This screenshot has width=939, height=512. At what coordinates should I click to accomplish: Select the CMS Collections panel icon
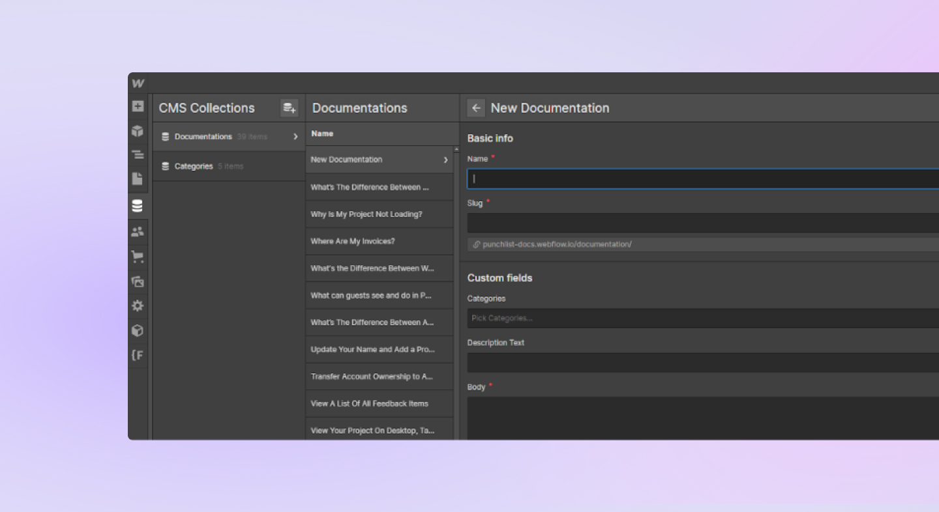(138, 205)
